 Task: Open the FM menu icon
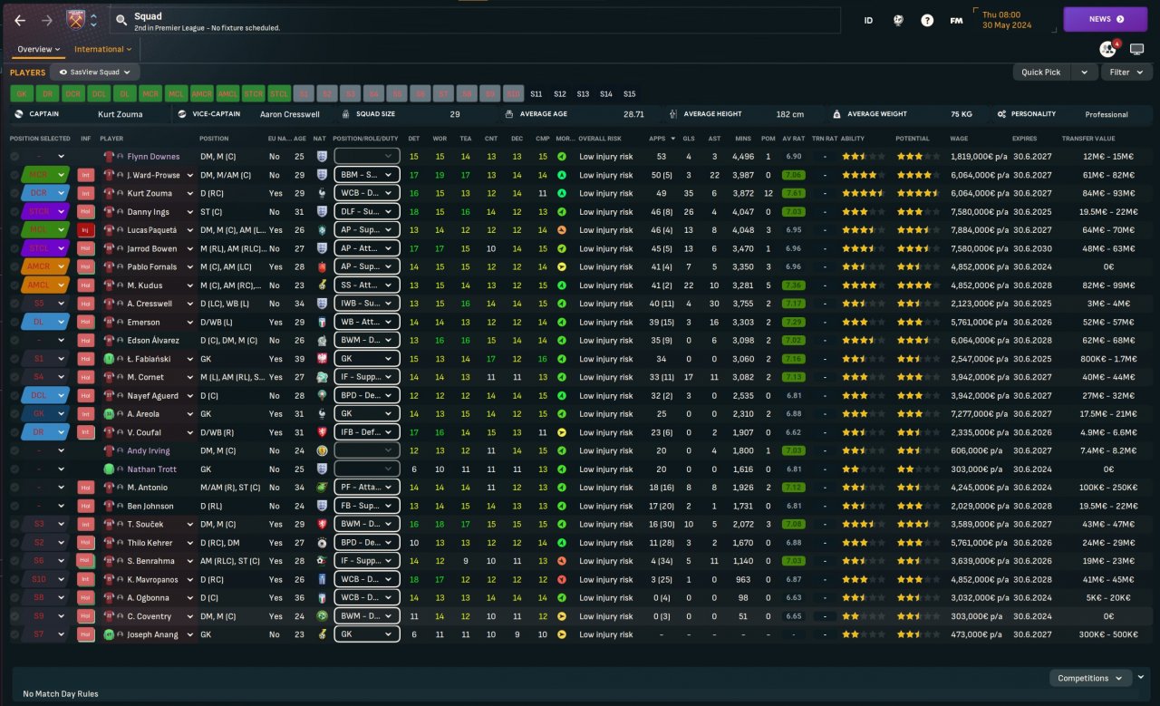pyautogui.click(x=956, y=20)
